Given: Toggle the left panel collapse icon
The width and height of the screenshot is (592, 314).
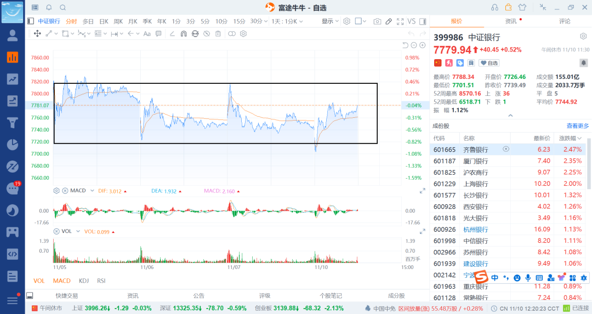Looking at the screenshot, I should (31, 21).
